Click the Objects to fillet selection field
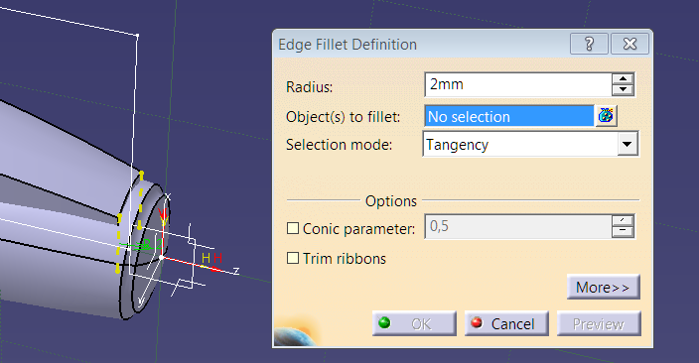699x363 pixels. [509, 116]
